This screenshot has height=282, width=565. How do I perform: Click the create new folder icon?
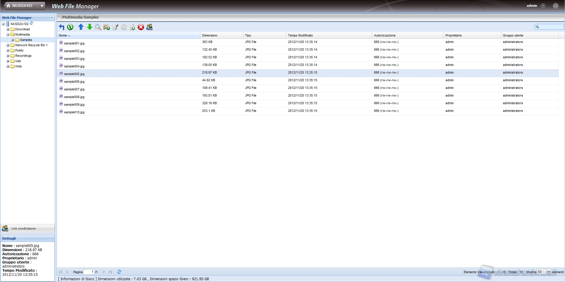click(x=107, y=27)
